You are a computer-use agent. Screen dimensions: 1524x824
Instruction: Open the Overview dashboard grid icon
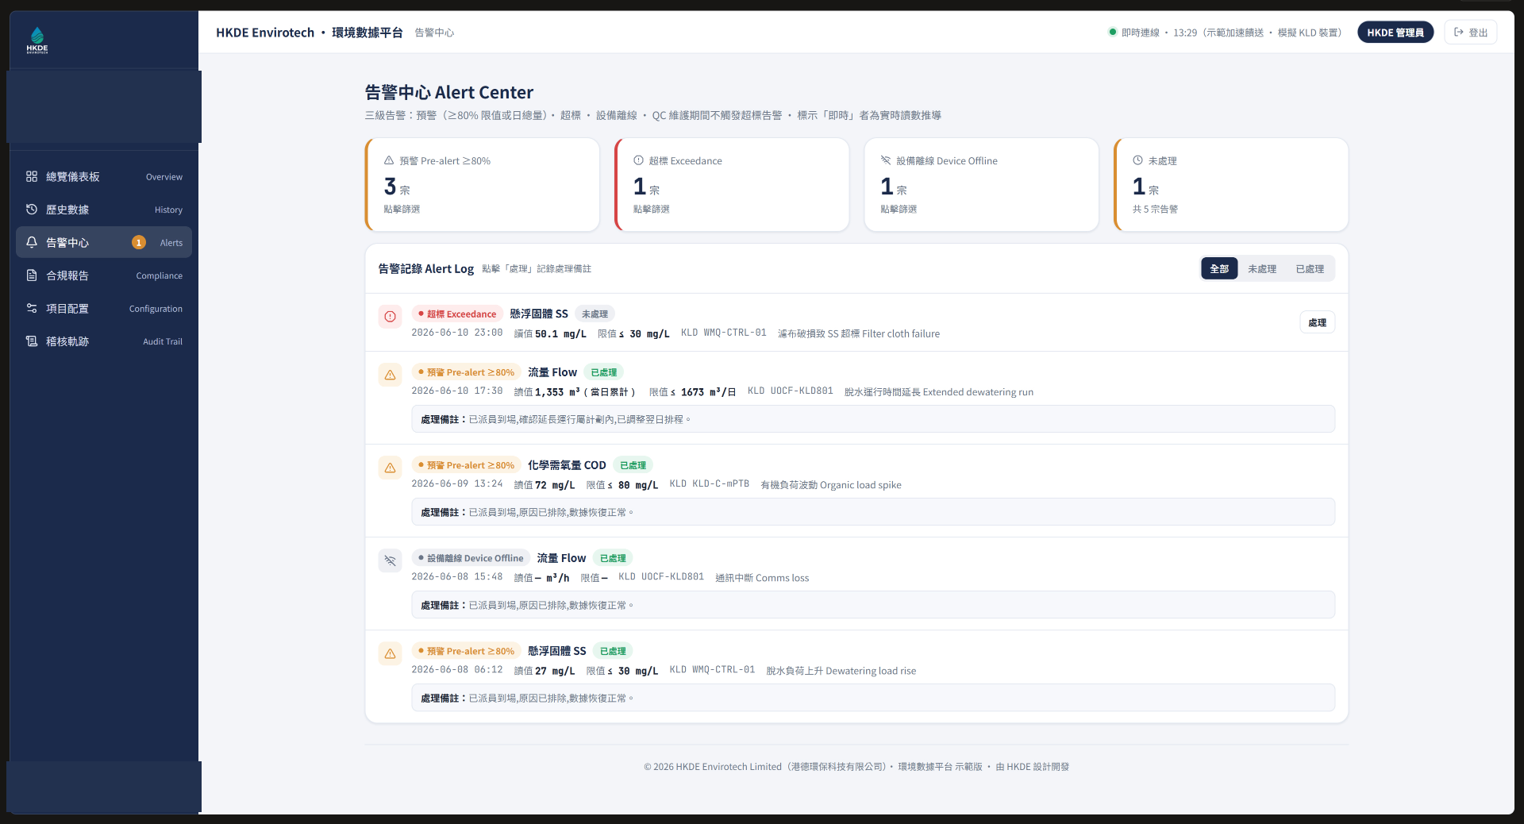click(32, 176)
